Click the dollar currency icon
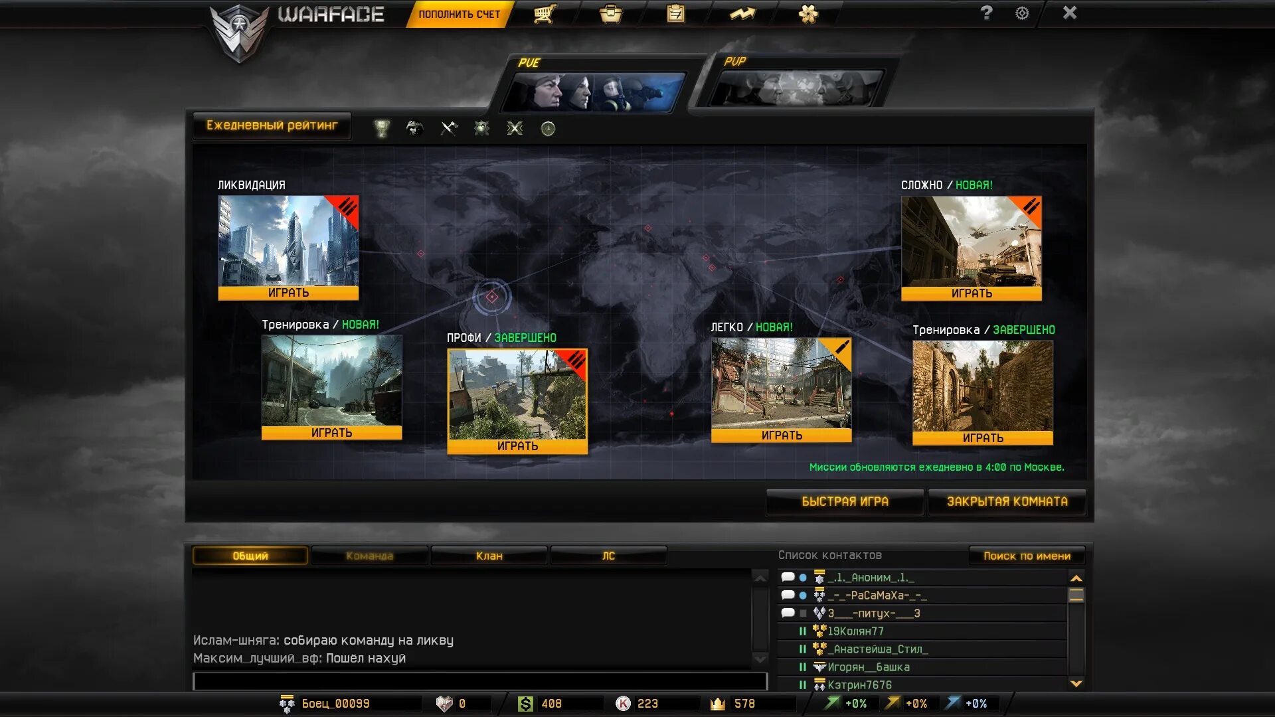Viewport: 1275px width, 717px height. pos(525,704)
